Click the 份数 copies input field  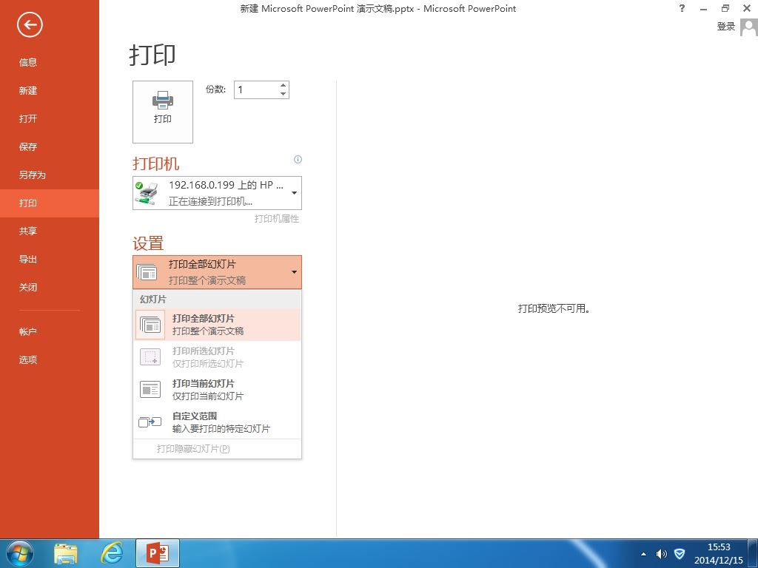pyautogui.click(x=257, y=89)
